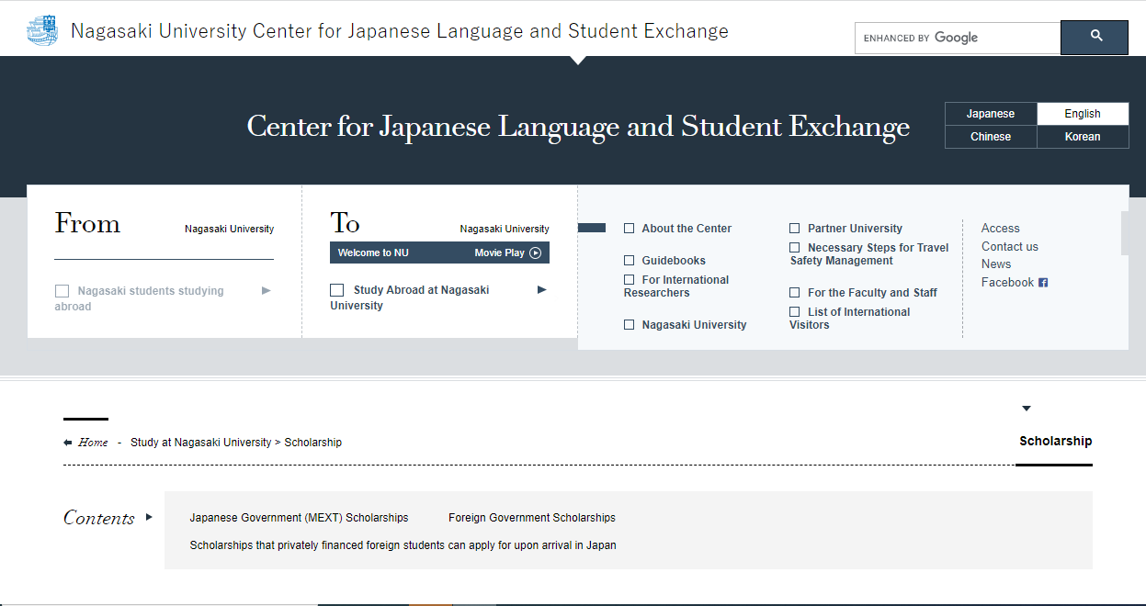Click the triangle above Scholarship heading
1146x606 pixels.
(1027, 409)
